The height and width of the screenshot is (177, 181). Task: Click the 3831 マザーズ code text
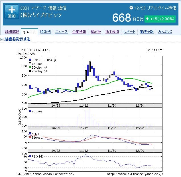[x=33, y=8]
